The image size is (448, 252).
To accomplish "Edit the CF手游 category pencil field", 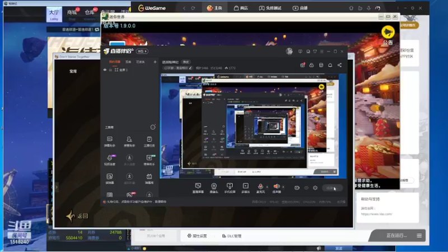I will click(178, 68).
